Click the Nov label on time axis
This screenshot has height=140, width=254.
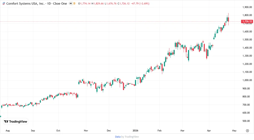(86, 130)
